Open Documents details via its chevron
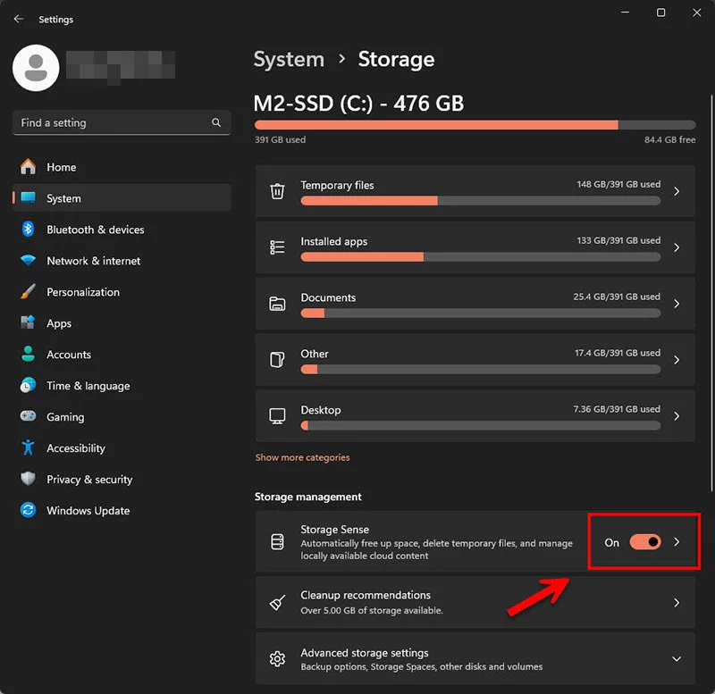 pos(677,304)
